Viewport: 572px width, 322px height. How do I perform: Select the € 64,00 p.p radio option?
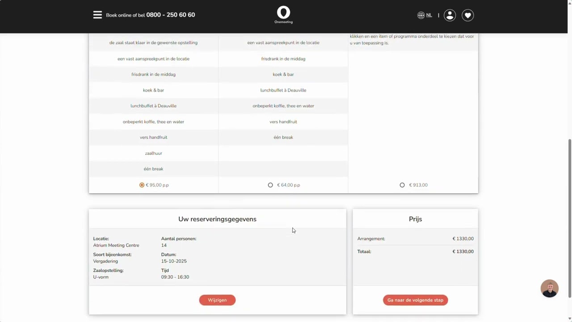point(270,185)
